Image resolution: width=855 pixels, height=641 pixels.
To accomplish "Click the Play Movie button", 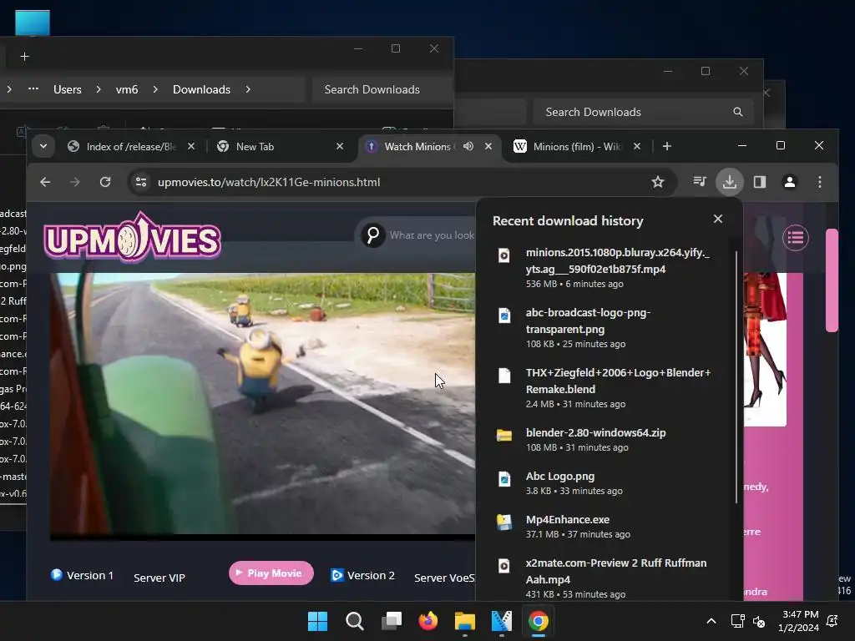I will [271, 573].
